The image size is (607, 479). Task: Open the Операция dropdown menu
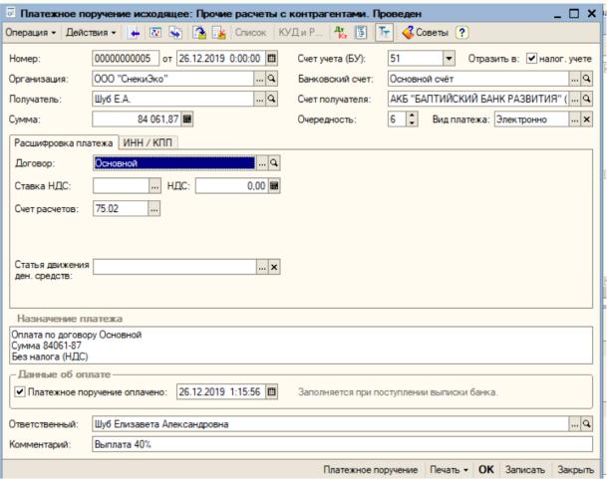[x=31, y=33]
